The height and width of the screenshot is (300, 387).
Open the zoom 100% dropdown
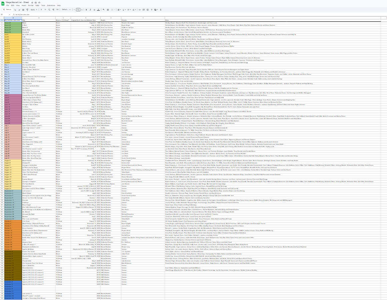click(34, 10)
